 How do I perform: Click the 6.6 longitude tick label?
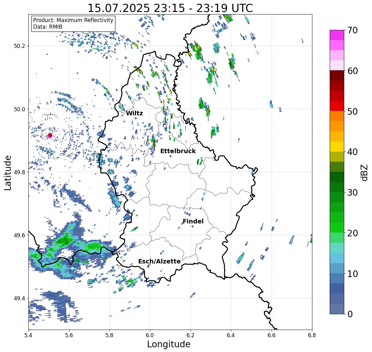(x=272, y=335)
